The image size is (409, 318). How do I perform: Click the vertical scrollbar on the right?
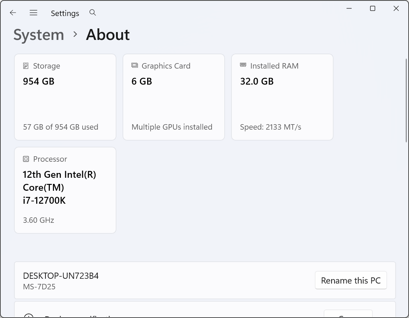point(406,101)
